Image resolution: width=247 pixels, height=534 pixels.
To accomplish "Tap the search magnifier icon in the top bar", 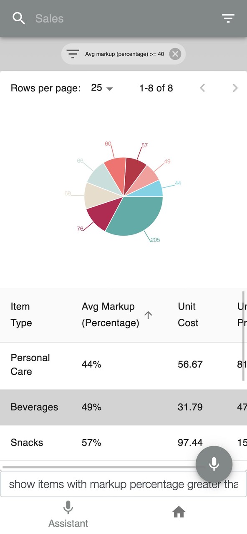I will tap(18, 18).
